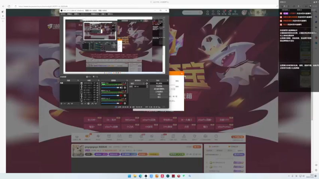Go back with the browser back arrow
The width and height of the screenshot is (319, 179).
[x=3, y=6]
